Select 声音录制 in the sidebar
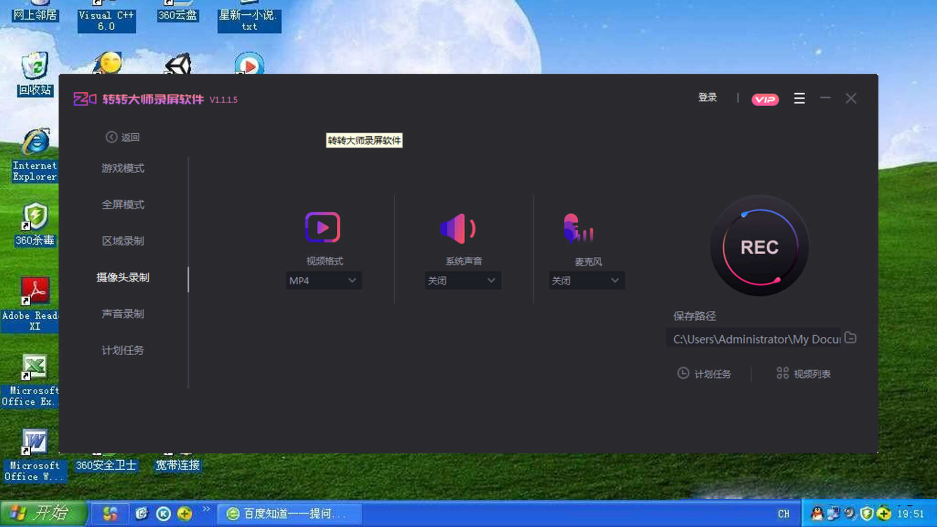 (x=122, y=314)
